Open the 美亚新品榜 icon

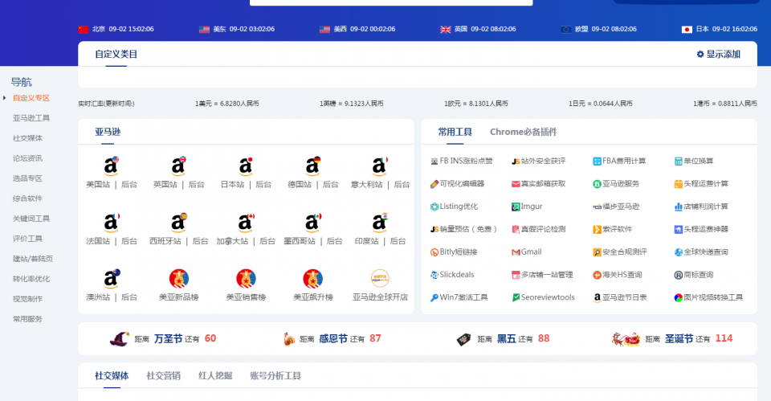pyautogui.click(x=178, y=279)
